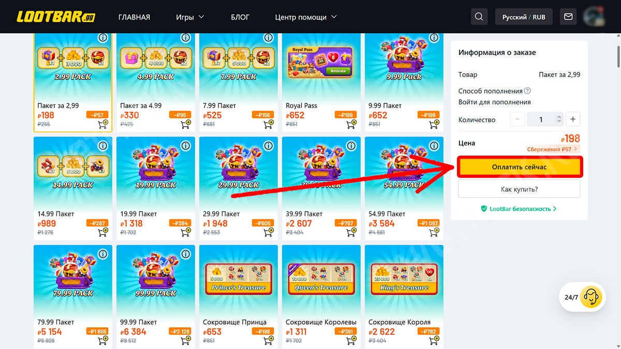Expand the Игры dropdown menu
Viewport: 621px width, 349px height.
pyautogui.click(x=190, y=17)
